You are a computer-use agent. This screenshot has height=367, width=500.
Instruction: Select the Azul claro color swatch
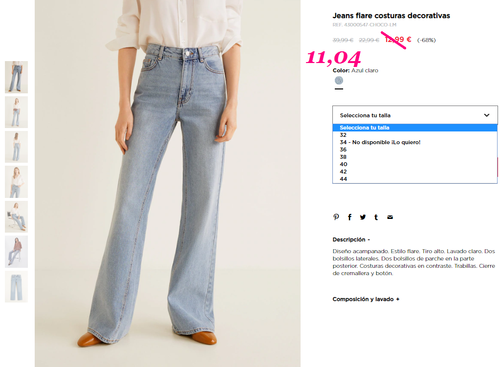coord(339,80)
